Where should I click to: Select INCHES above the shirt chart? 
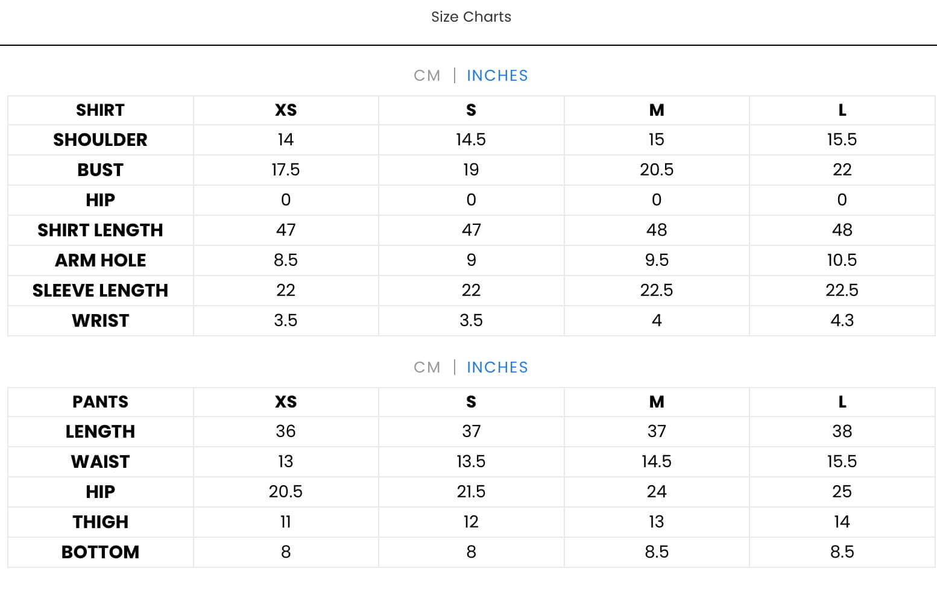497,76
